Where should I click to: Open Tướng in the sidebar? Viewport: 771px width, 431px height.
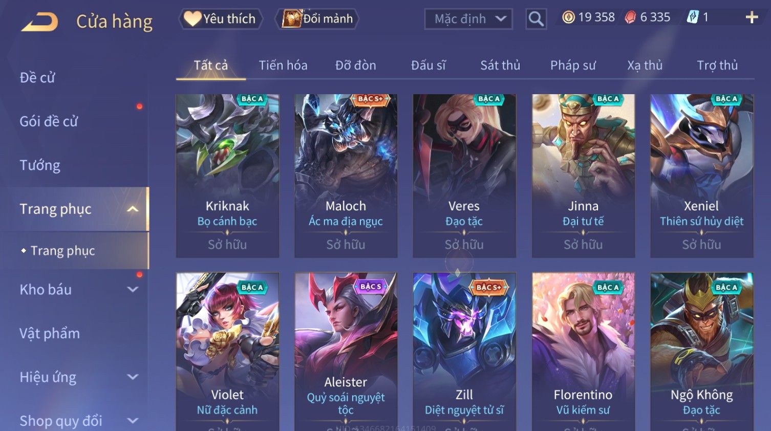click(40, 165)
